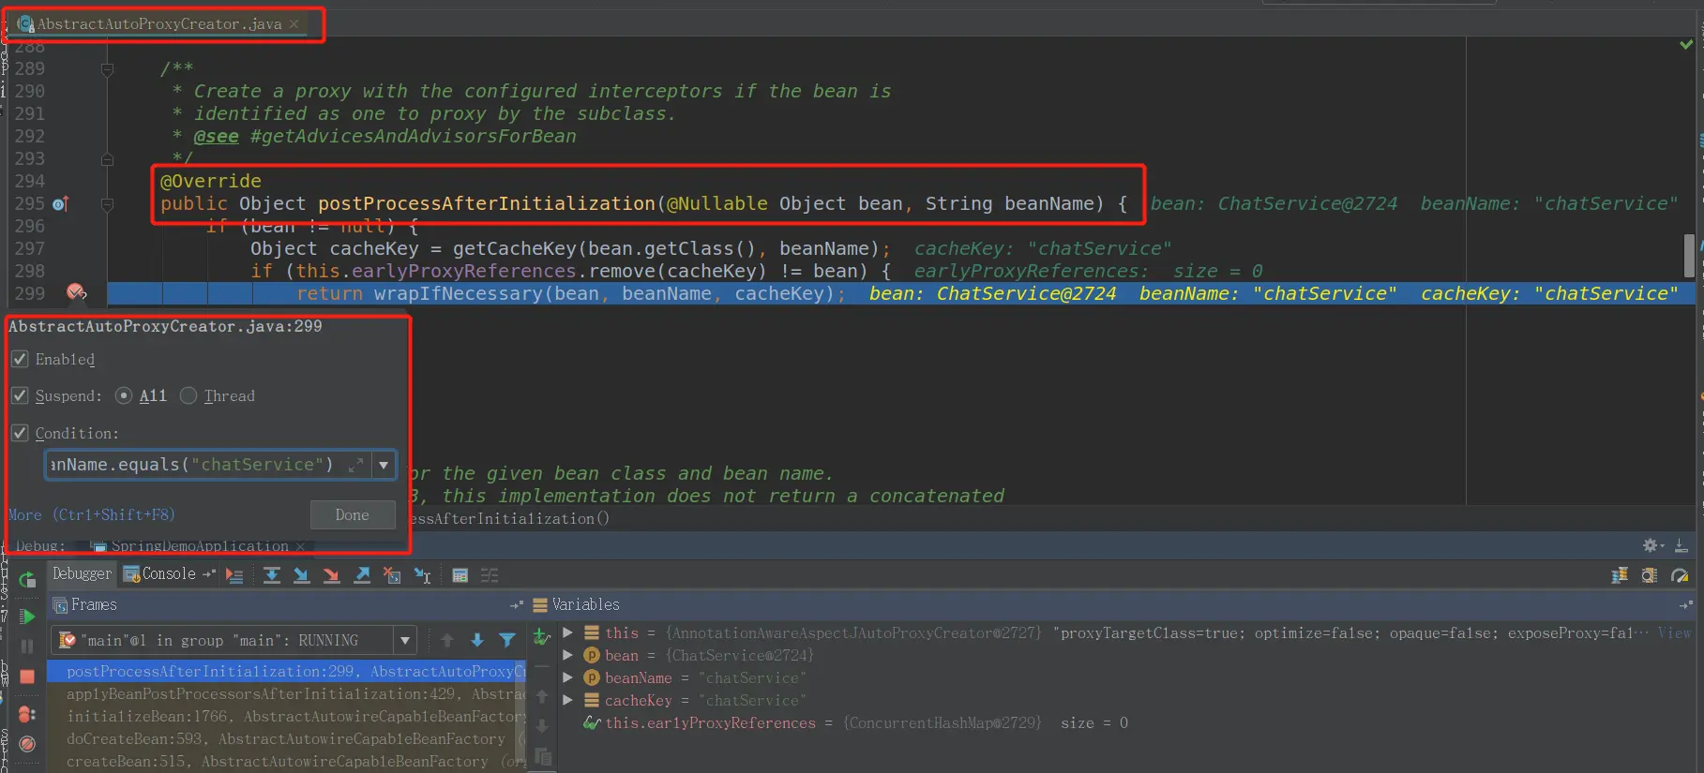1704x773 pixels.
Task: Add a new watch with the plus-glasses icon
Action: point(541,637)
